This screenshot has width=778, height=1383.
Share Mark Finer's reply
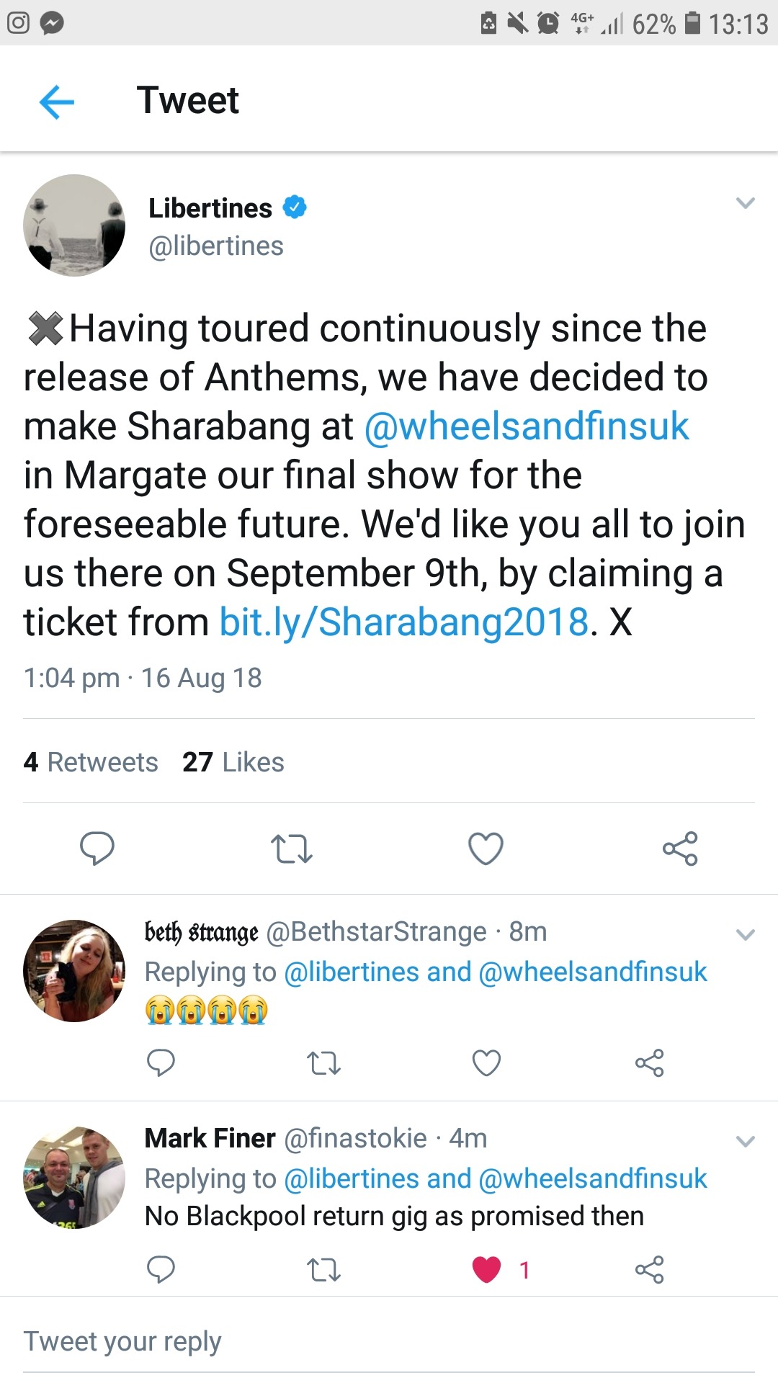tap(649, 1270)
